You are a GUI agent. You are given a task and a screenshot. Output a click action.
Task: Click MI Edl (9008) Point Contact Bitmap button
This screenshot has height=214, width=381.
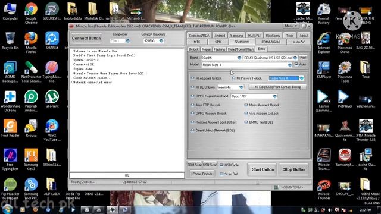(277, 87)
